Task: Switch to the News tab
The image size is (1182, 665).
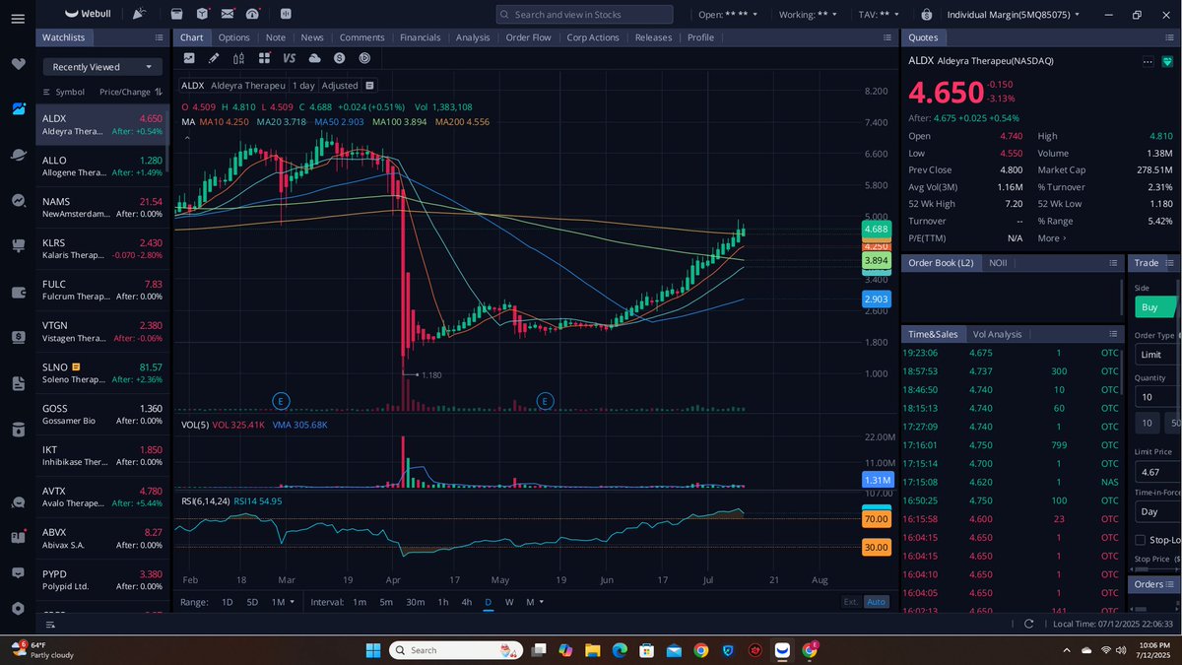Action: (312, 37)
